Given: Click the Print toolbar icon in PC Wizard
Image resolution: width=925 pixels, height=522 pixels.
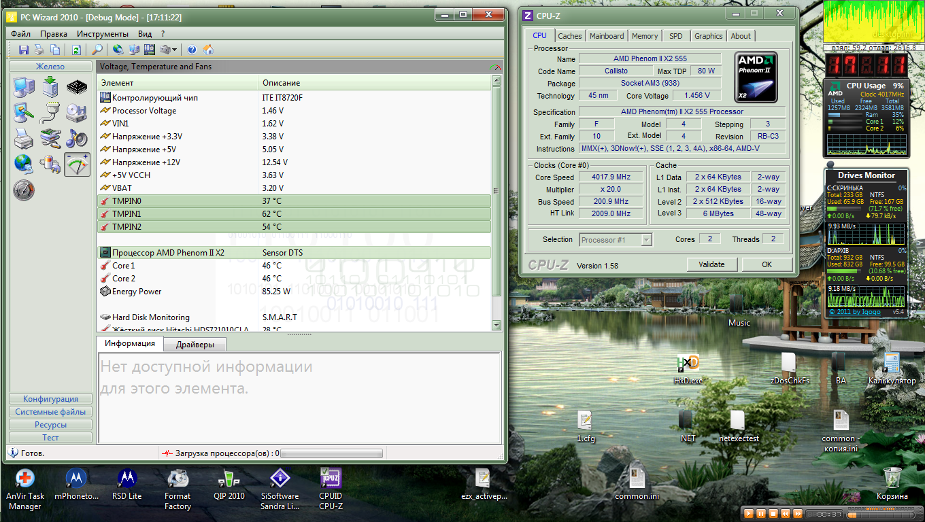Looking at the screenshot, I should (x=39, y=50).
